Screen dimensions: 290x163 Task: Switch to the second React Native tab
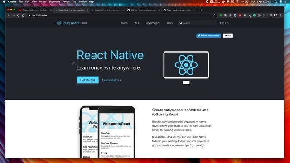point(107,10)
